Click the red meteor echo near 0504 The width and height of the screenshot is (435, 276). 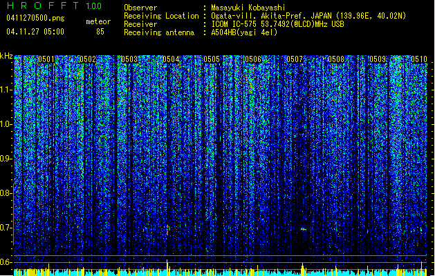[167, 230]
